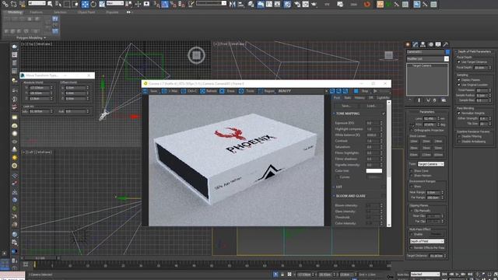Viewport: 498px width, 280px height.
Task: Click the ViewCube in Front viewport
Action: [388, 55]
